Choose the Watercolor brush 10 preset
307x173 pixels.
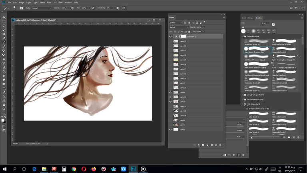(x=257, y=42)
